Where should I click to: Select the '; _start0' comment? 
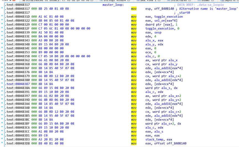tap(182, 13)
